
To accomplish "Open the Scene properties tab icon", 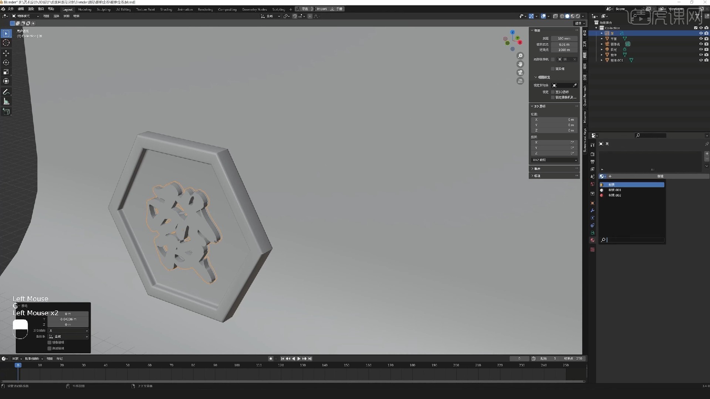I will click(592, 177).
